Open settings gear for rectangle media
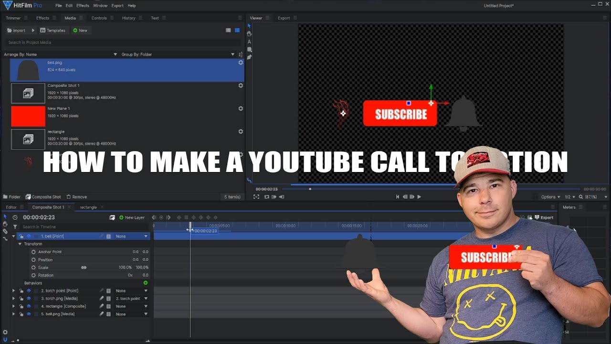The height and width of the screenshot is (344, 611). pos(241,131)
